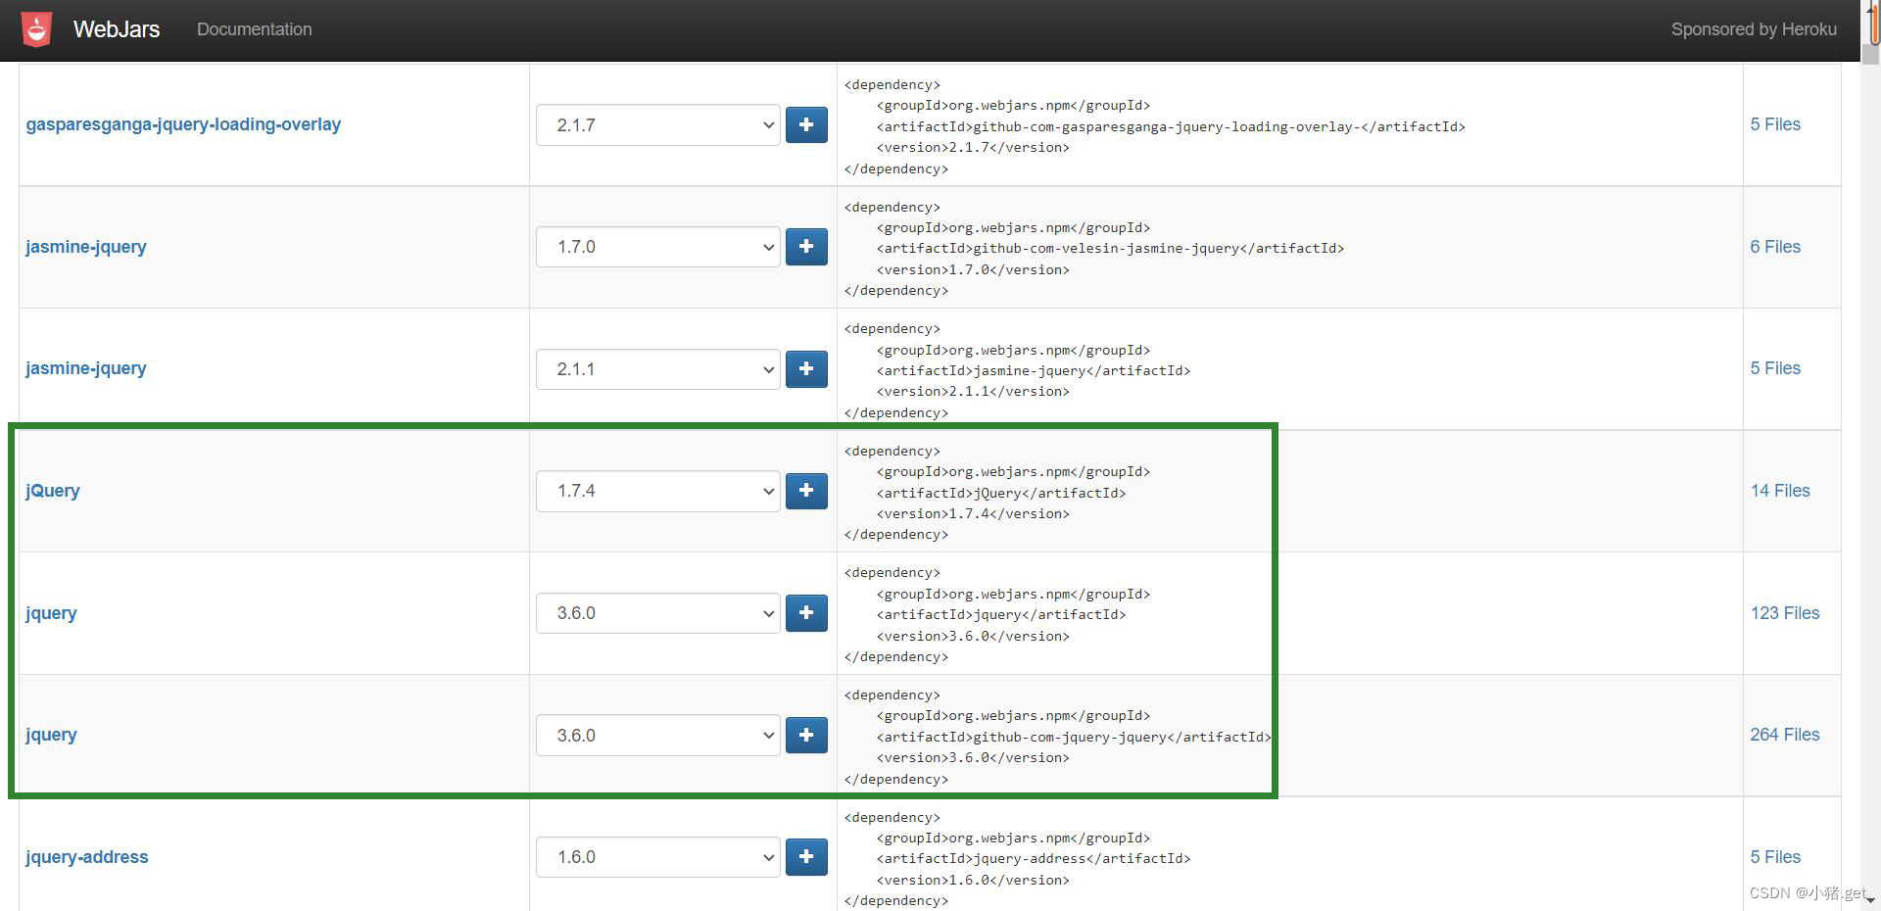Open the gasparesganga-jquery-loading-overlay package link
Viewport: 1881px width, 911px height.
coord(183,124)
